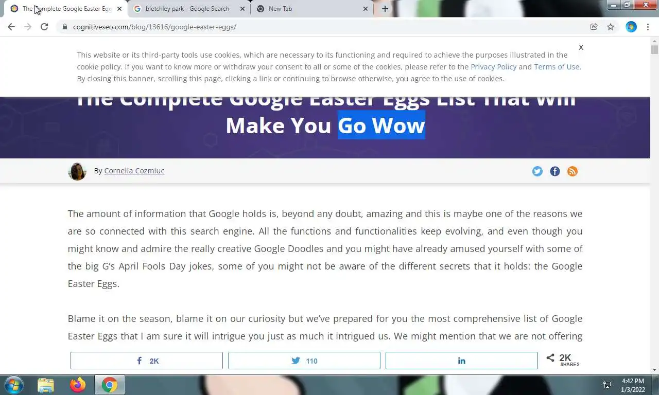The image size is (659, 395).
Task: Click the highlighted "Go Wow" heading text
Action: (381, 125)
